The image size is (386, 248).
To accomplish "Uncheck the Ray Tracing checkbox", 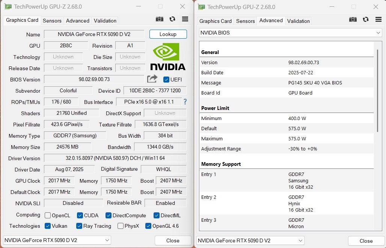I will click(79, 226).
